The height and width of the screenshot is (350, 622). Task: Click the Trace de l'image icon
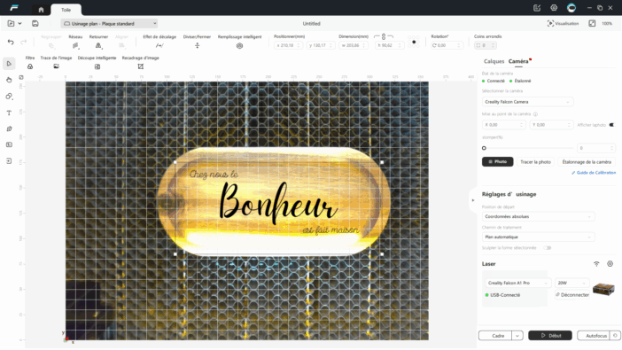tap(57, 66)
